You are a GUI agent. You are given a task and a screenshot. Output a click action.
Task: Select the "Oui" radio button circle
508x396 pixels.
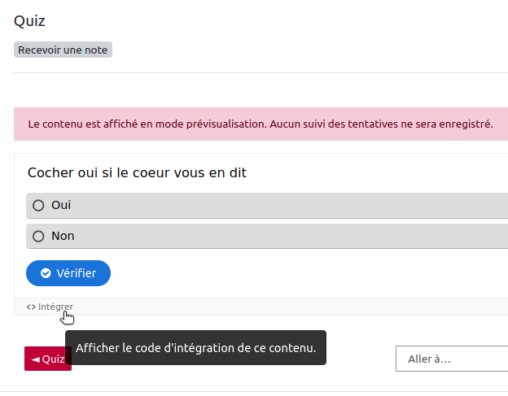coord(38,206)
